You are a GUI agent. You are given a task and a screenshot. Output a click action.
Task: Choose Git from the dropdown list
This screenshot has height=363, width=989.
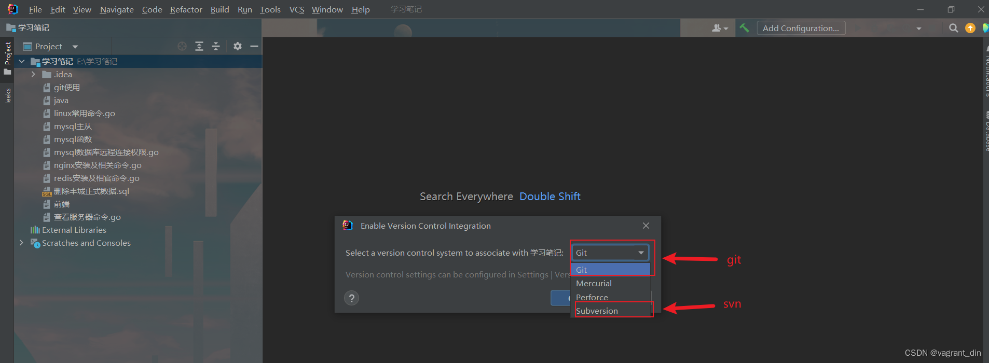(x=611, y=270)
